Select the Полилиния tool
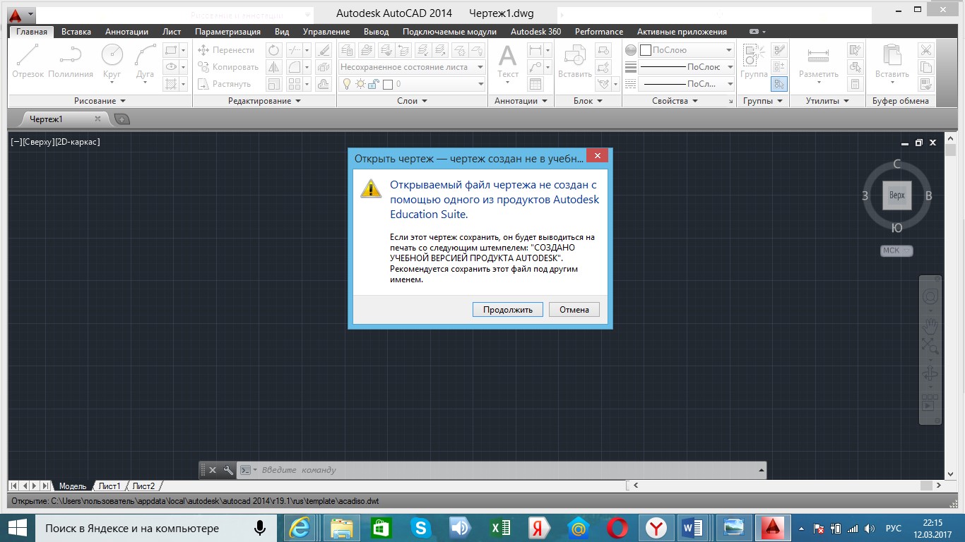Image resolution: width=965 pixels, height=542 pixels. pos(71,61)
